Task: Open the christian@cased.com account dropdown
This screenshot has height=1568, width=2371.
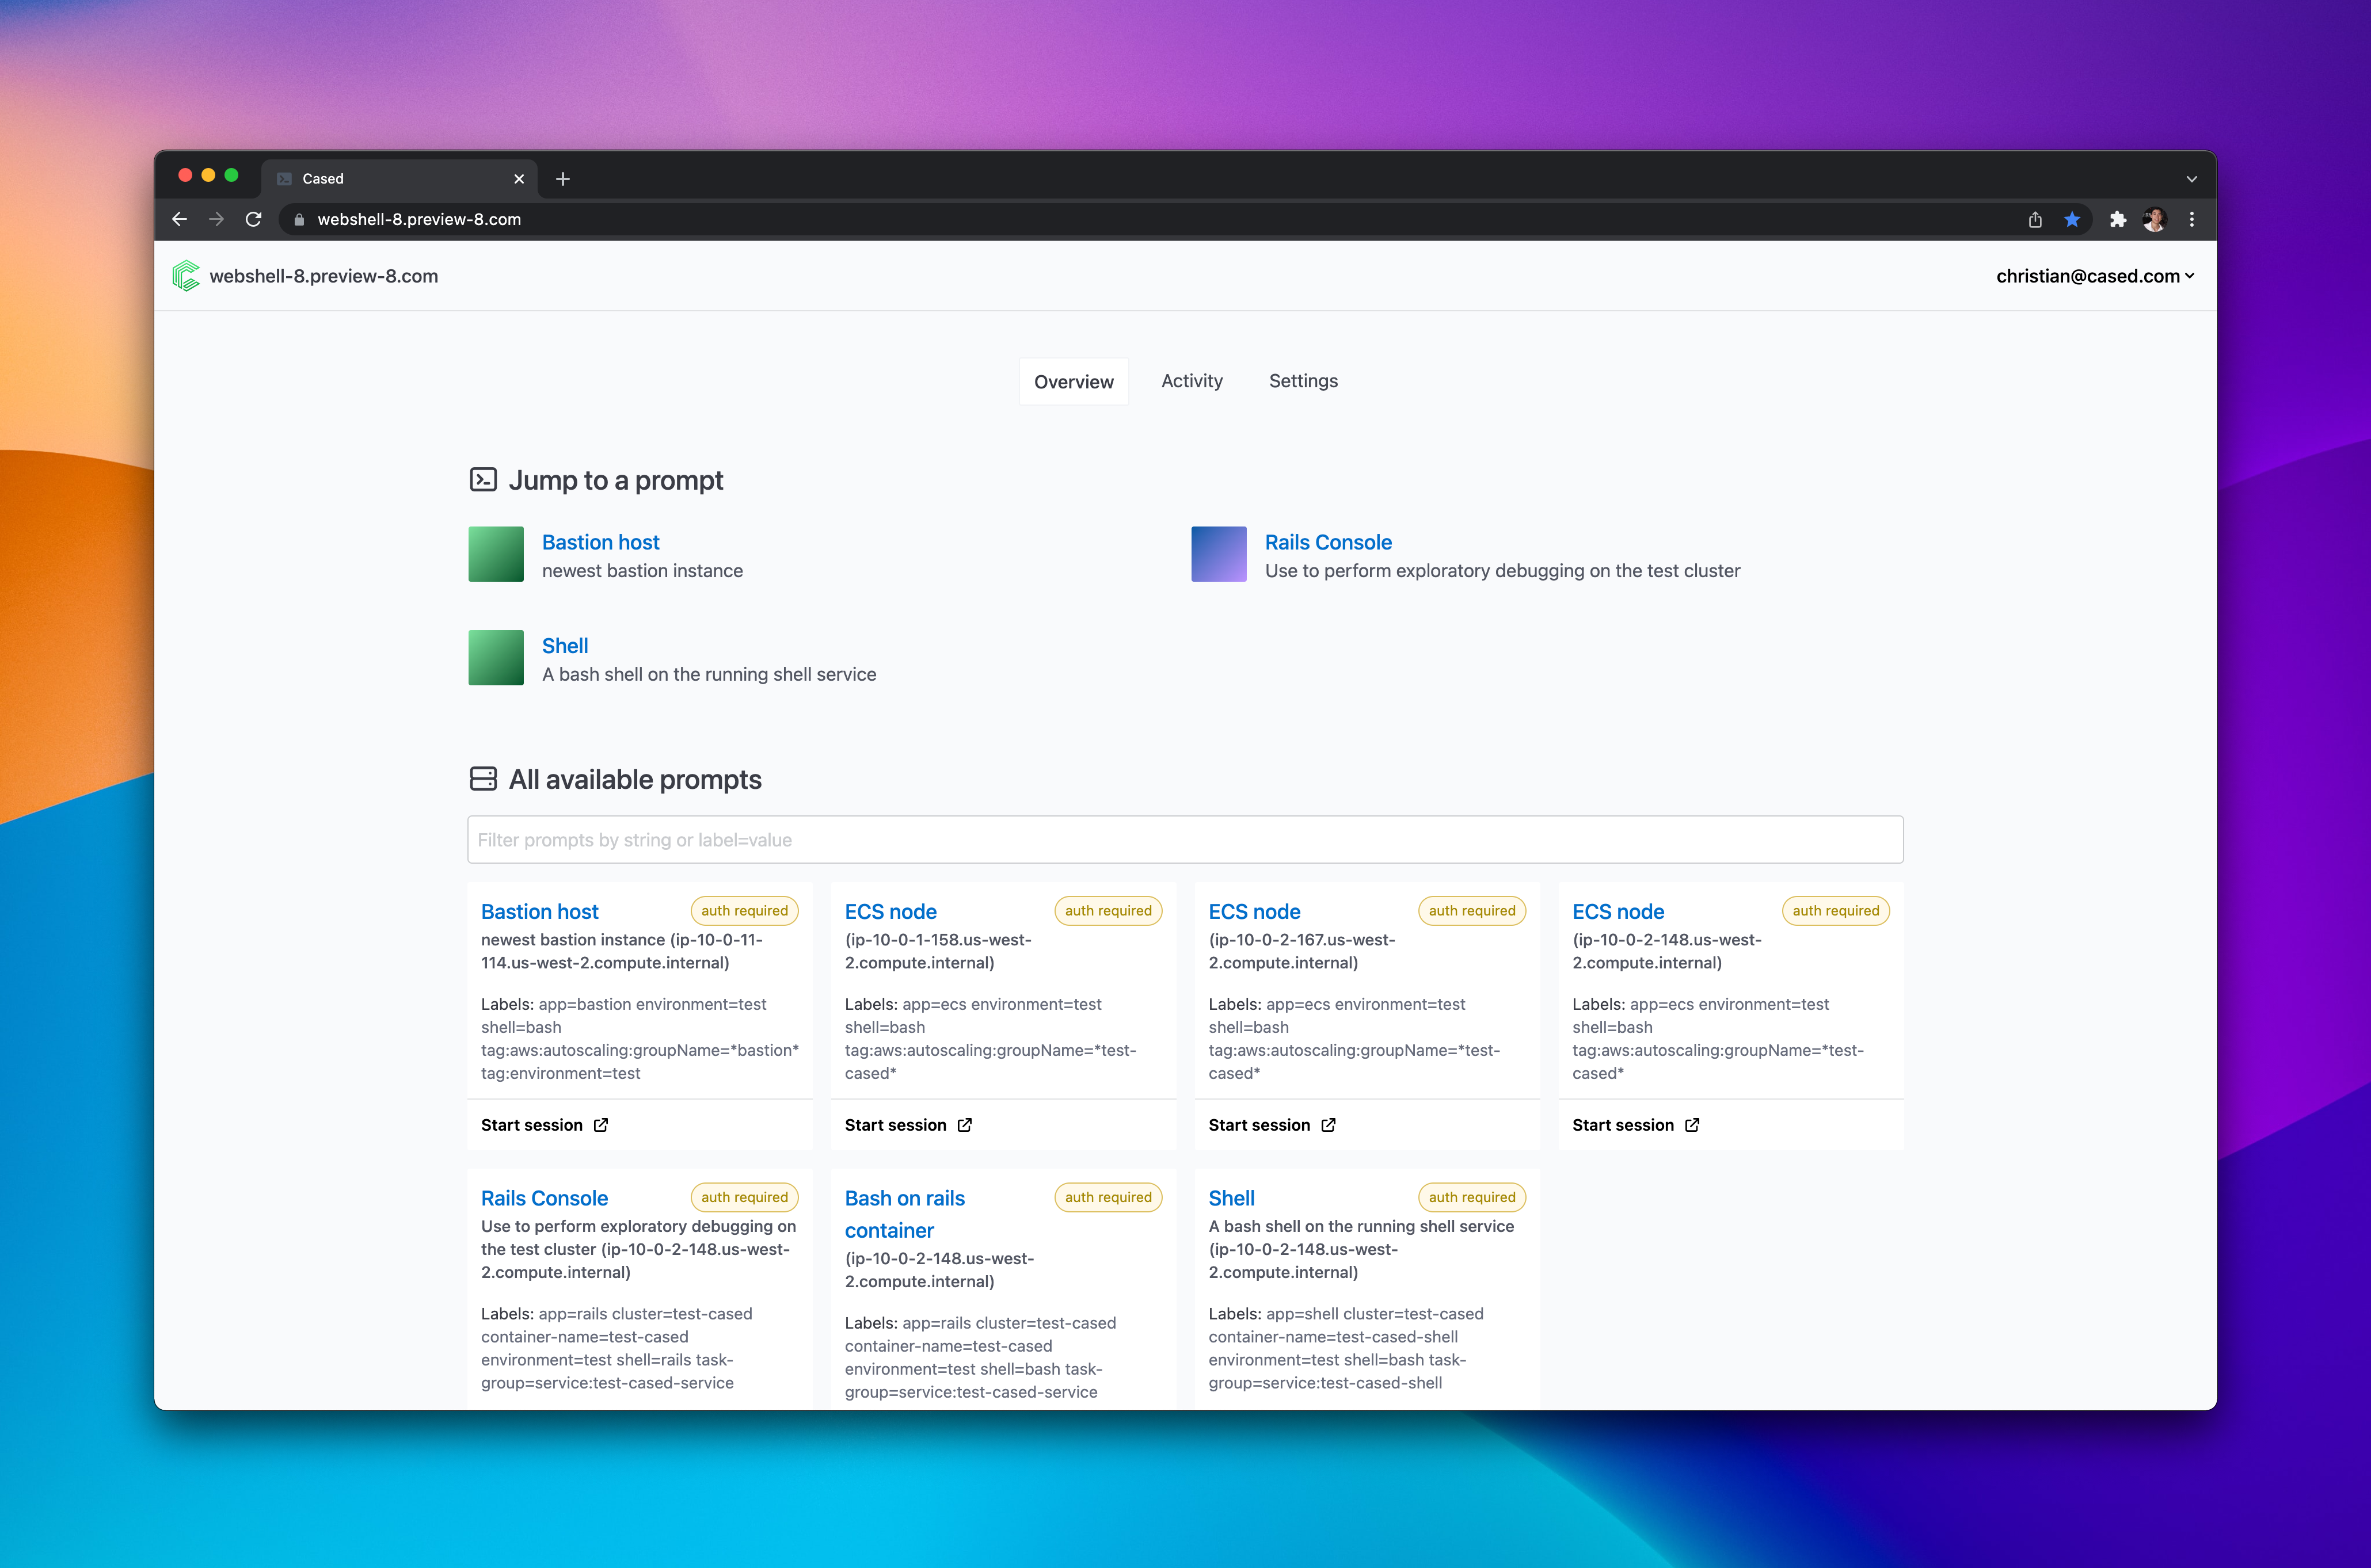Action: click(2095, 276)
